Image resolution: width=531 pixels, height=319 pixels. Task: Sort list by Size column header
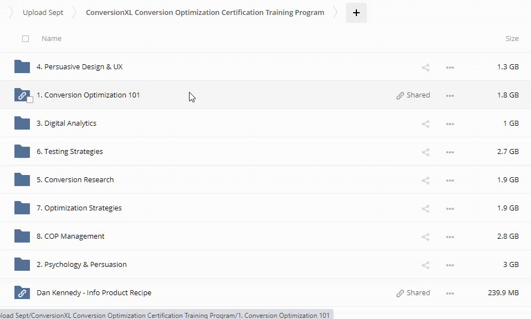[512, 39]
